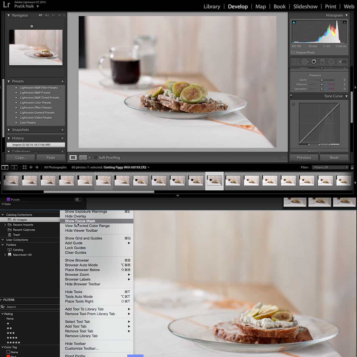
Task: Open the Radial Filter tool
Action: click(x=331, y=62)
